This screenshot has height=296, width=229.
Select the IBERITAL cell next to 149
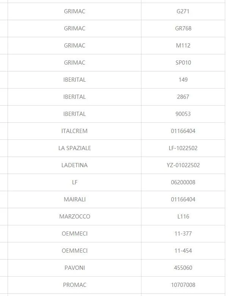click(x=74, y=80)
